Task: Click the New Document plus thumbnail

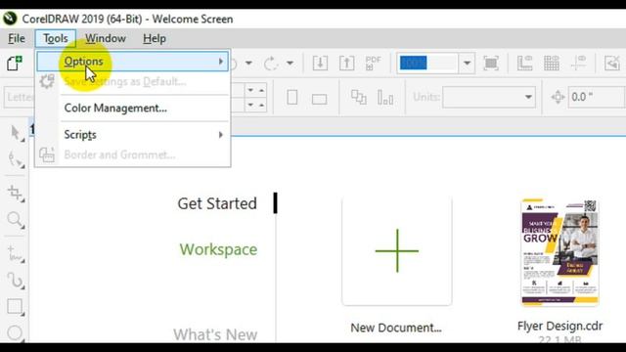Action: 397,251
